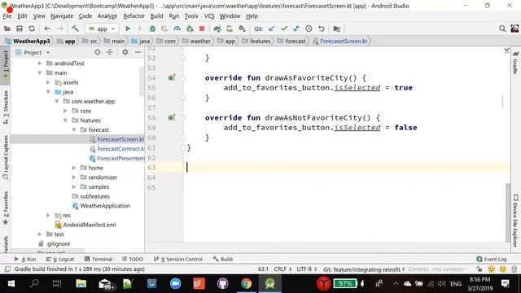521x293 pixels.
Task: Expand assets folder
Action: [49, 82]
